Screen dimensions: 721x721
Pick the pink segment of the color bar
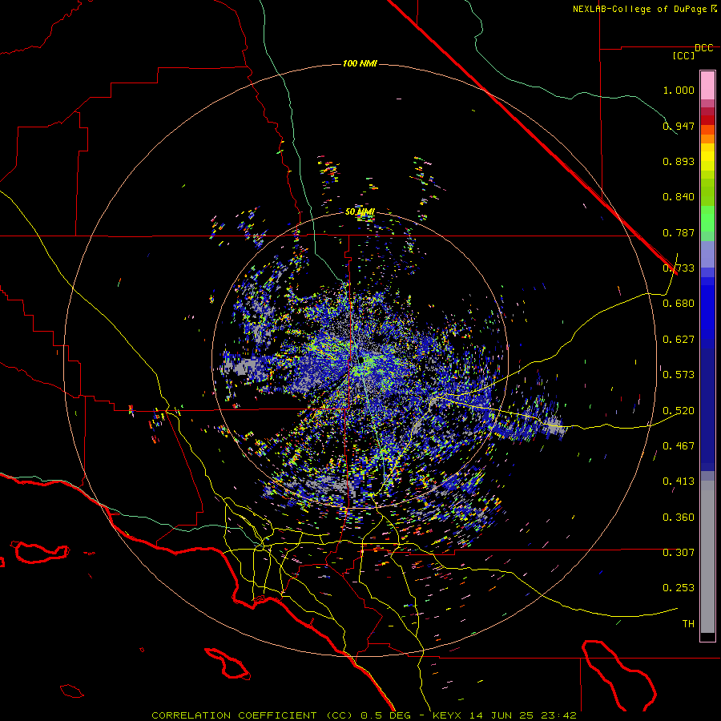(707, 86)
